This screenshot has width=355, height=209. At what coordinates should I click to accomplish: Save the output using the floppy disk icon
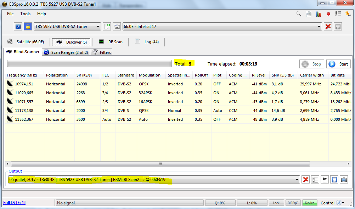334,180
